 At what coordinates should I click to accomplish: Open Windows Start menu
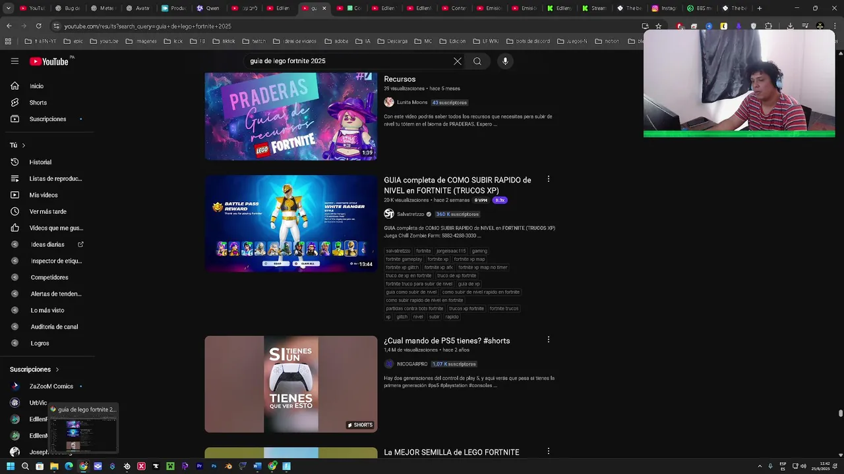[x=10, y=466]
